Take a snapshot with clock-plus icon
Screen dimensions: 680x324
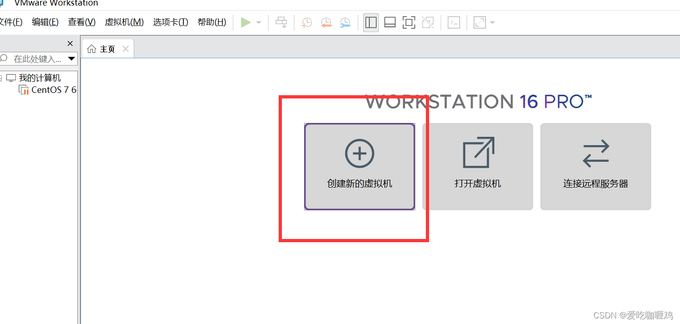(x=306, y=22)
